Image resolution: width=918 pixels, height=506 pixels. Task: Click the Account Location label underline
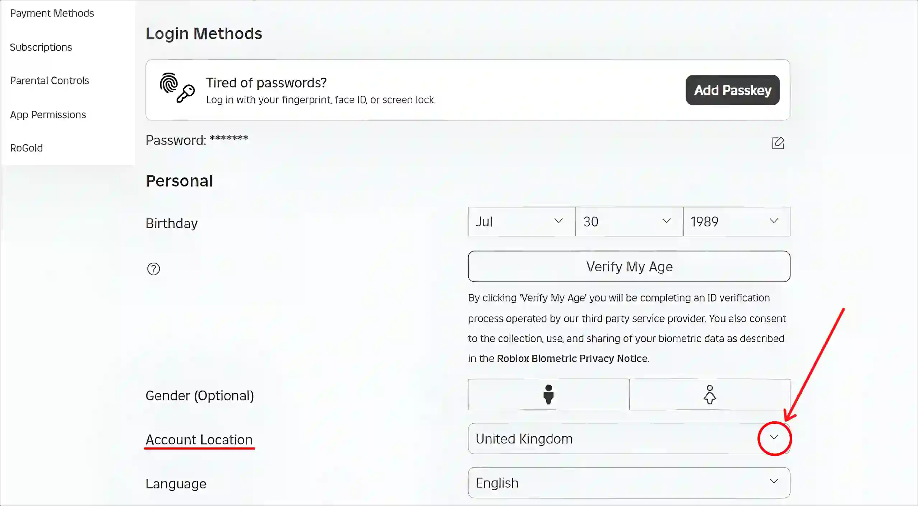(199, 448)
